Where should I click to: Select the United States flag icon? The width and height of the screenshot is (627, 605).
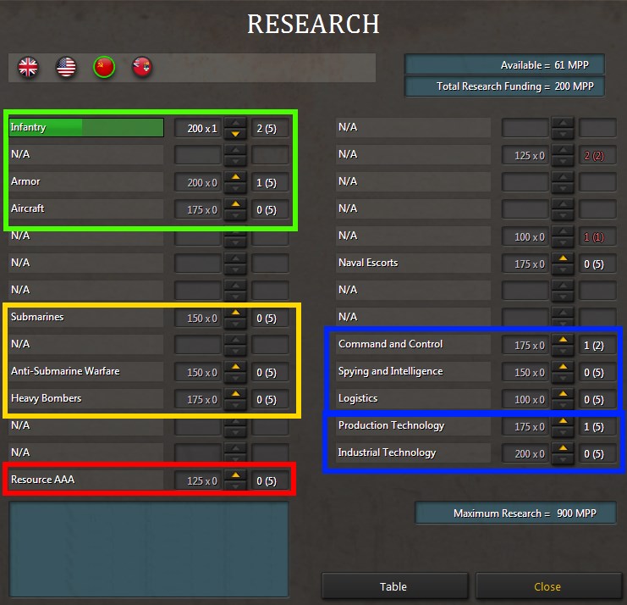(66, 67)
